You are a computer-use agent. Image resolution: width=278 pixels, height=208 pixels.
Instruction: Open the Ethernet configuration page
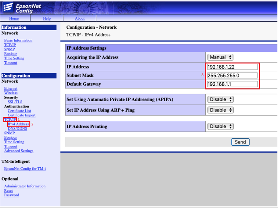tap(11, 88)
